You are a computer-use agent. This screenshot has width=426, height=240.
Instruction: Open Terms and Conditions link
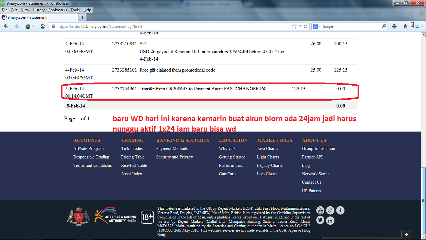93,165
